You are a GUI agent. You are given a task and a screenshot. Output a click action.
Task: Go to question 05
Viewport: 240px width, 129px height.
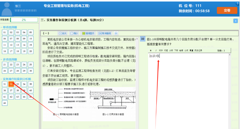[30, 32]
